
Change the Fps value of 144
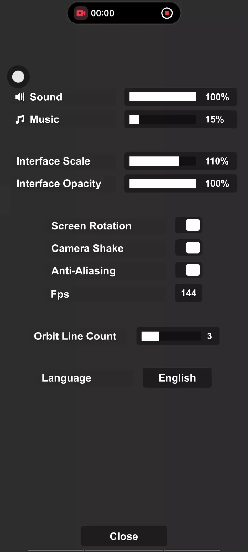[188, 293]
